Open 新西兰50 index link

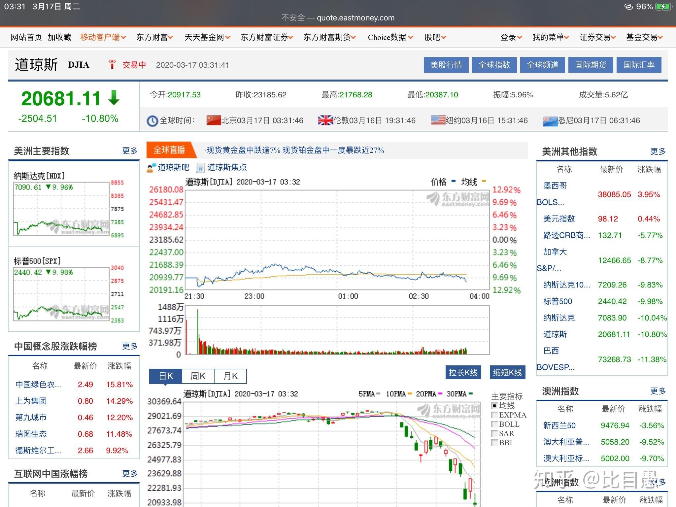click(559, 425)
